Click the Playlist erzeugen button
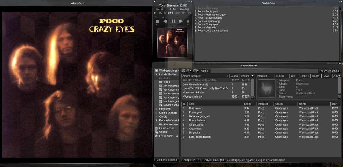The width and height of the screenshot is (343, 167). tap(213, 160)
